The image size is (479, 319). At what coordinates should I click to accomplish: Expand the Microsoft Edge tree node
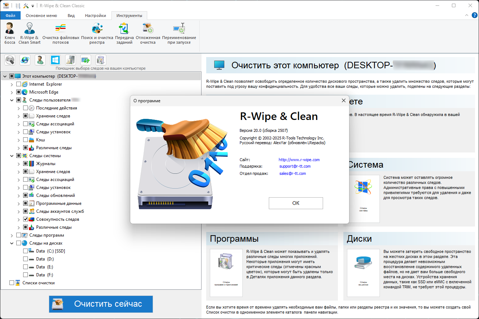click(12, 92)
